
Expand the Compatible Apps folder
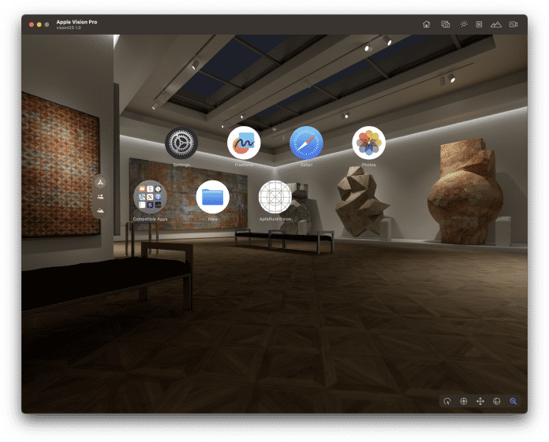click(x=150, y=196)
